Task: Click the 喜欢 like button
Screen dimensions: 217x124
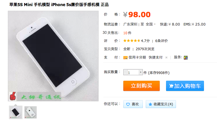Action: tap(133, 104)
